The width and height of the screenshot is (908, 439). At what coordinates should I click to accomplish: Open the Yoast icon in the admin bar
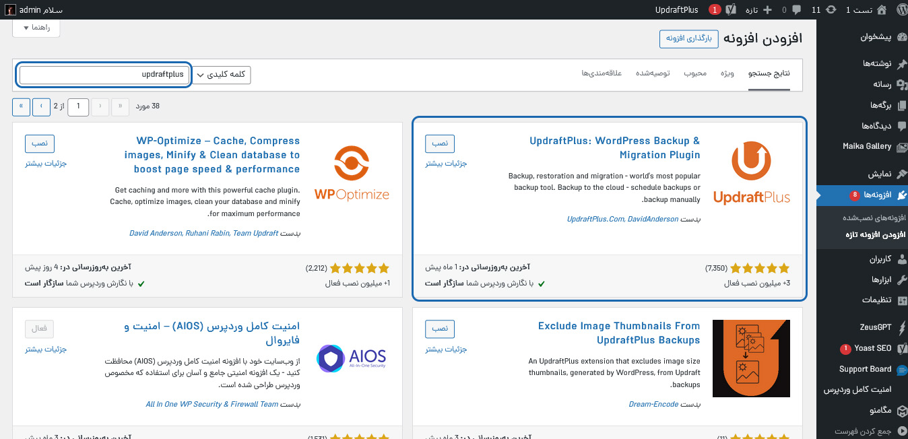click(732, 9)
